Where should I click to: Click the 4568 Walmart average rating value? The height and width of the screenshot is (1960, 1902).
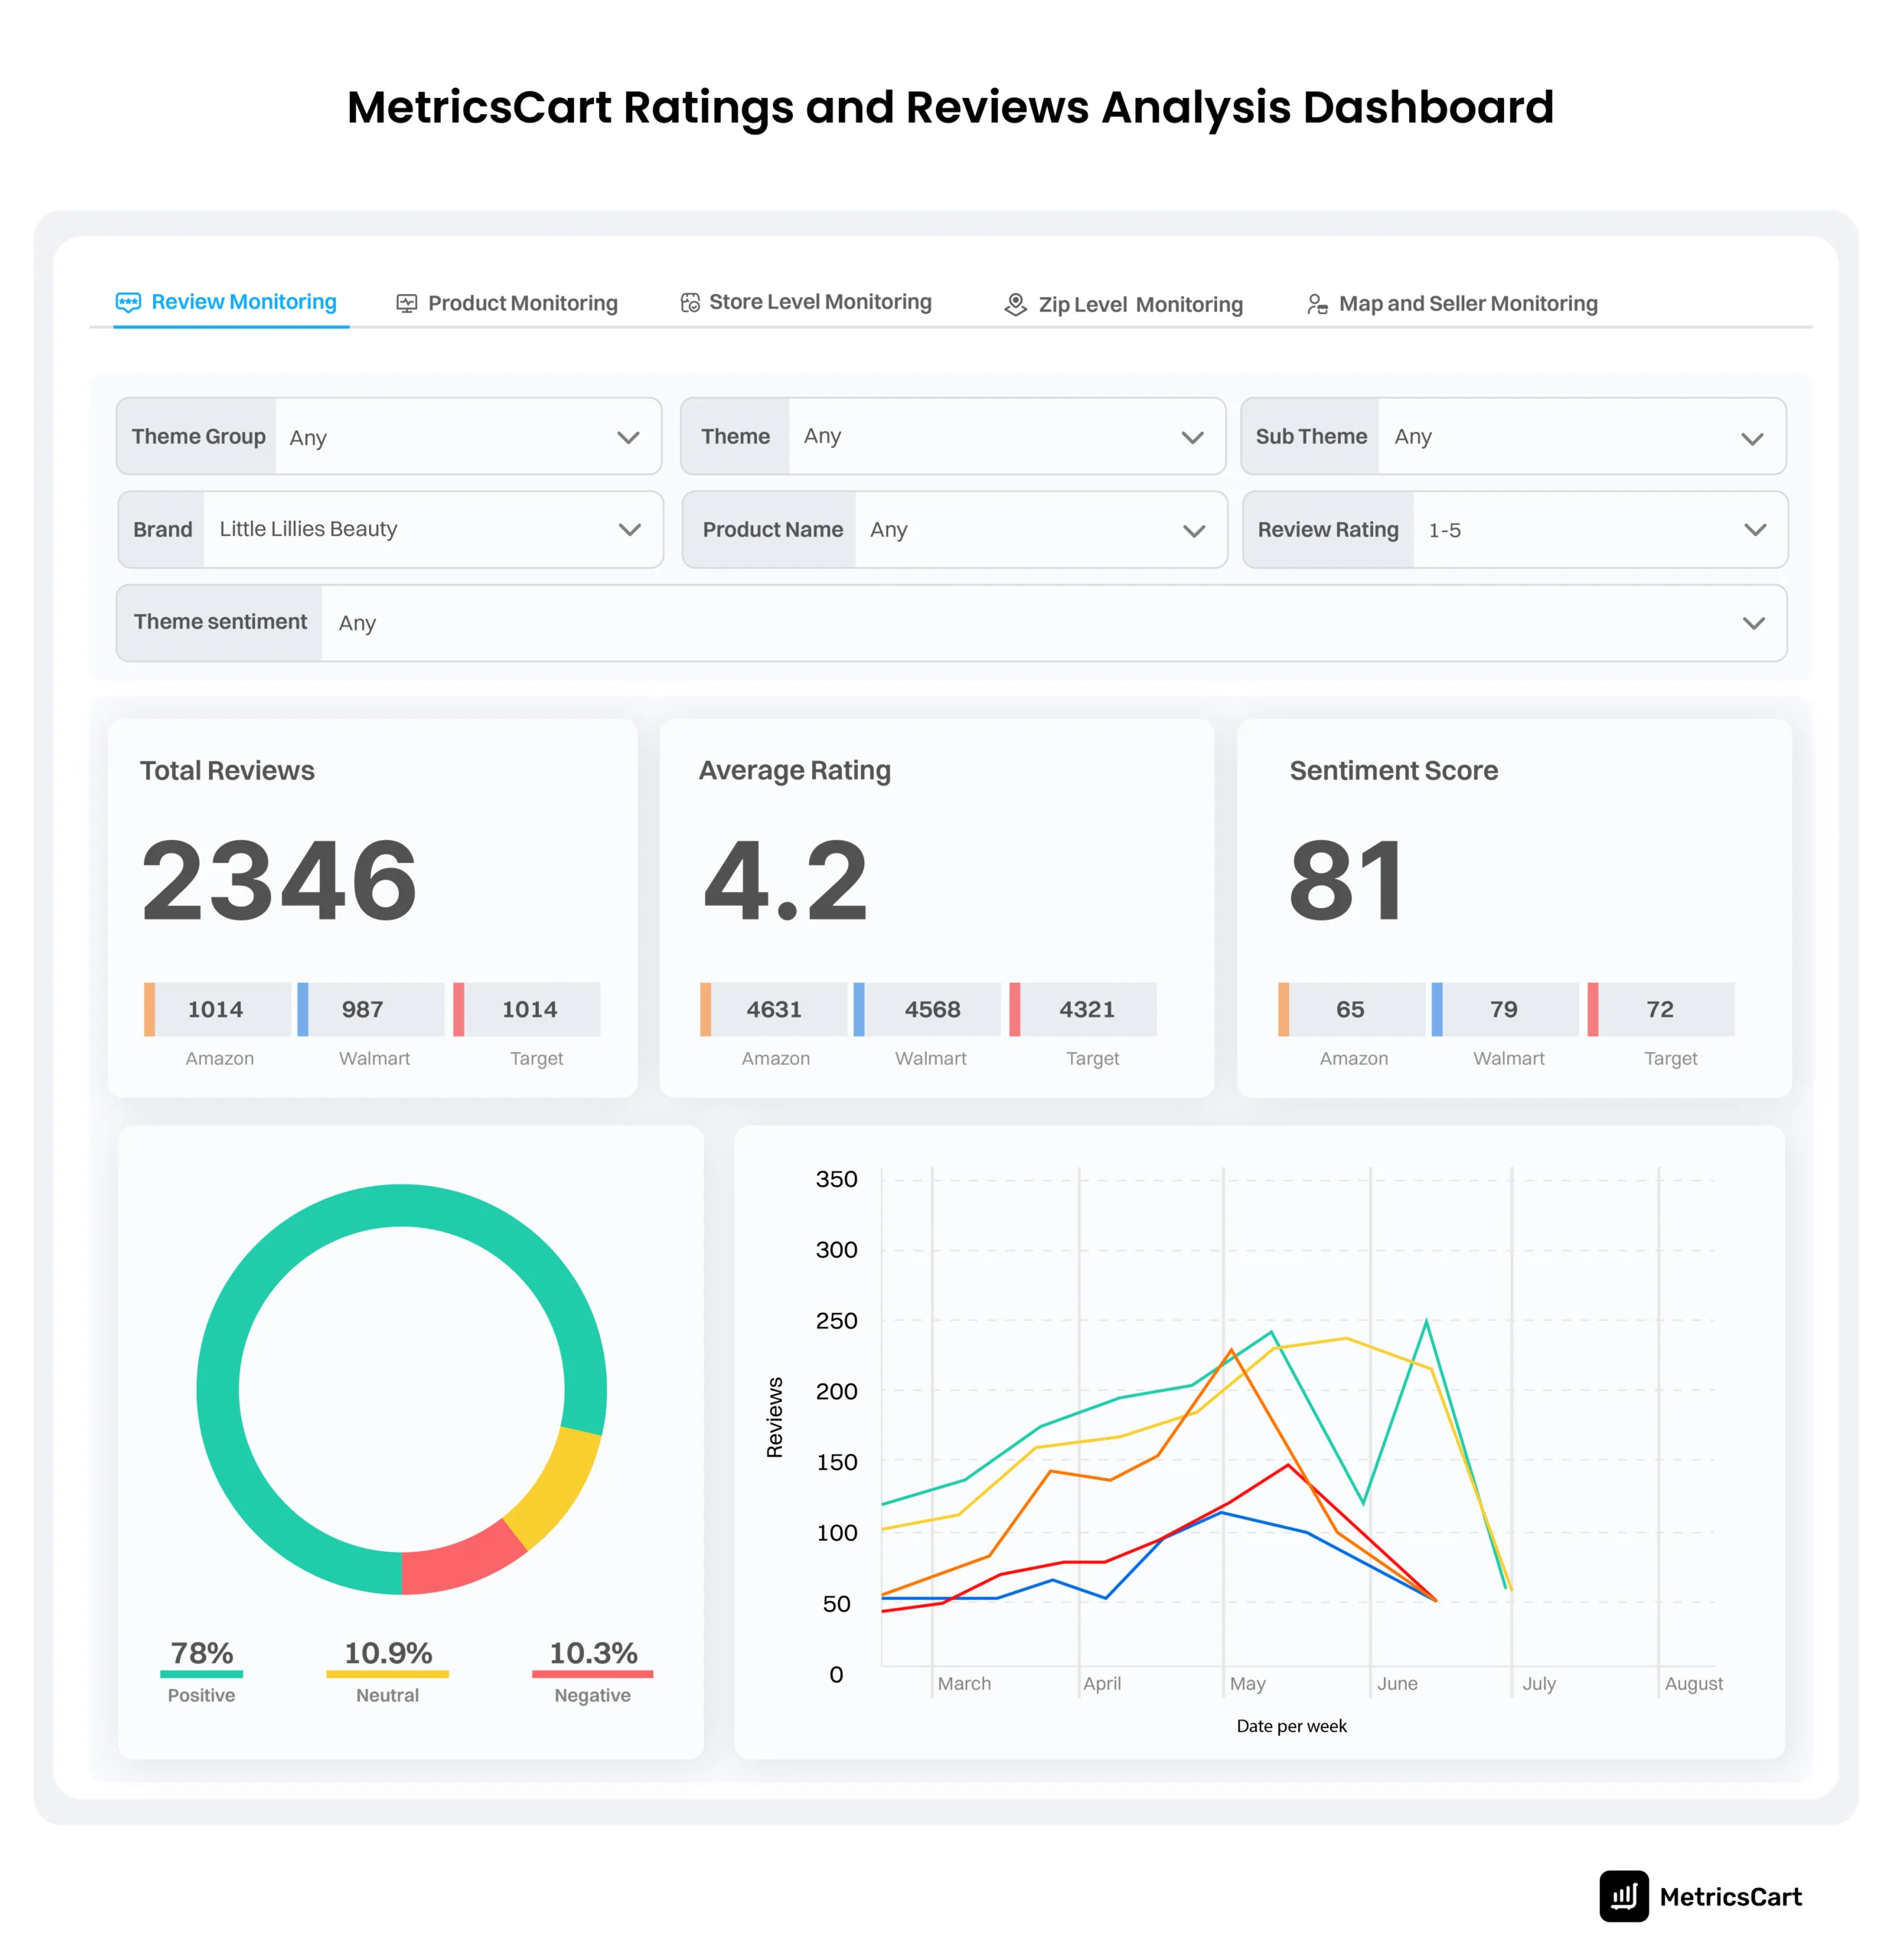click(931, 1009)
